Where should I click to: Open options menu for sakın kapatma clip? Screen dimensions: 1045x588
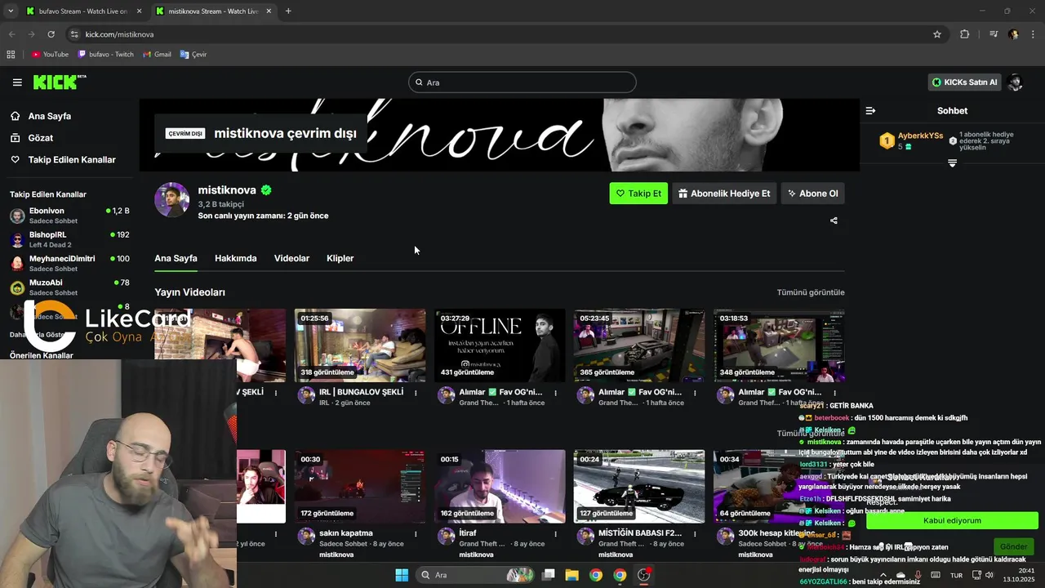pos(416,533)
